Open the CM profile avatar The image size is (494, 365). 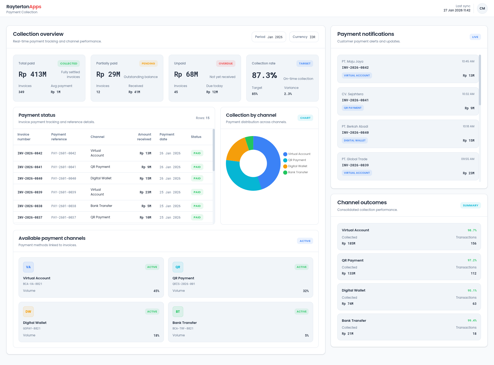pyautogui.click(x=482, y=8)
